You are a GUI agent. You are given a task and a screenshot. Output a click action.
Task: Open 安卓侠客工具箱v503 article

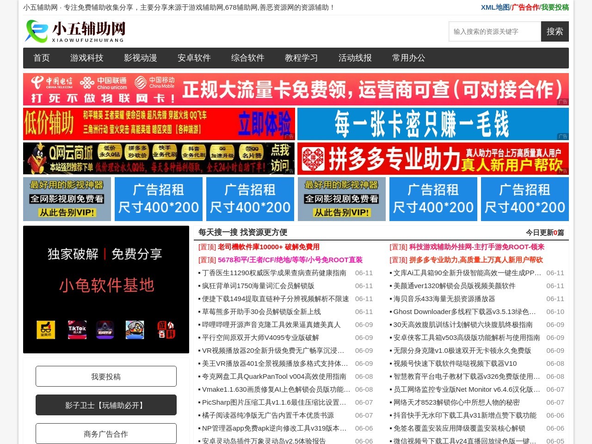466,338
